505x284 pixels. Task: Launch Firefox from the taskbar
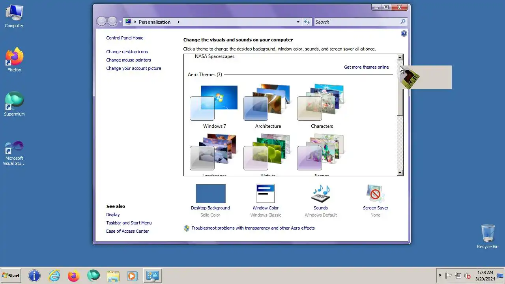[x=73, y=276]
